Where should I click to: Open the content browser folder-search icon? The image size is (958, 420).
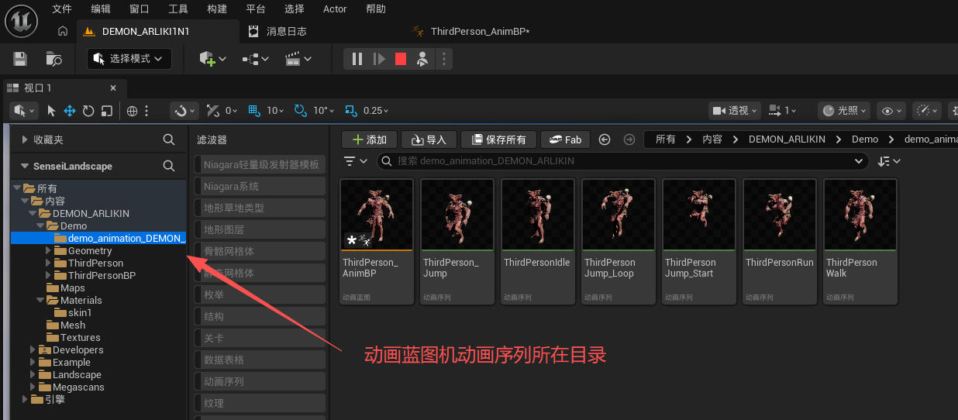[x=53, y=59]
